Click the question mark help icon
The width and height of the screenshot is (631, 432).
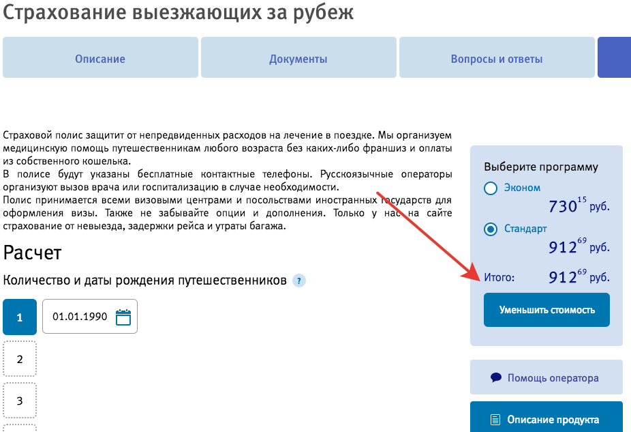[x=298, y=281]
